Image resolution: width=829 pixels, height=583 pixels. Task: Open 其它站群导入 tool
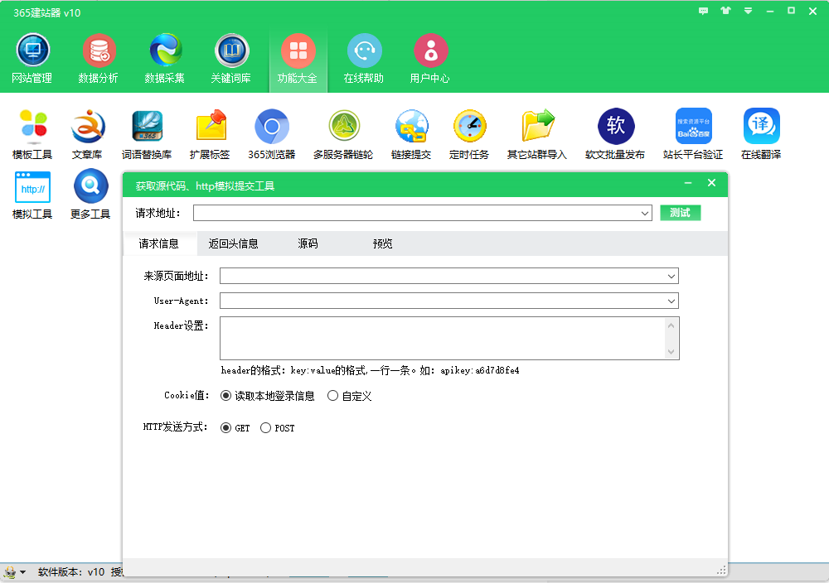[537, 134]
